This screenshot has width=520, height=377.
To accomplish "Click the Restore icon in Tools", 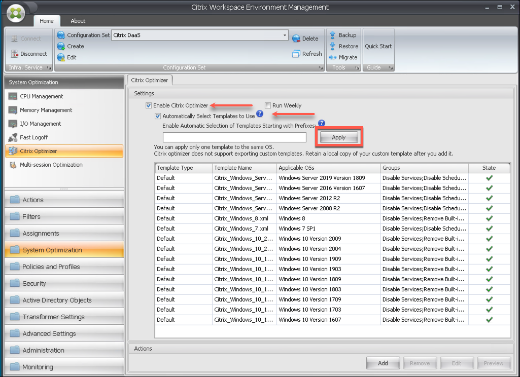I will 333,46.
